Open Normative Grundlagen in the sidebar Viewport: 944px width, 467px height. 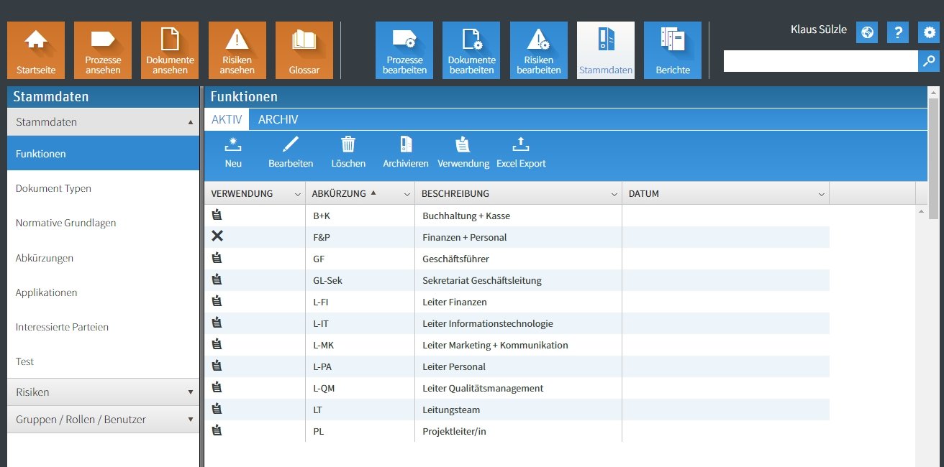pyautogui.click(x=65, y=223)
